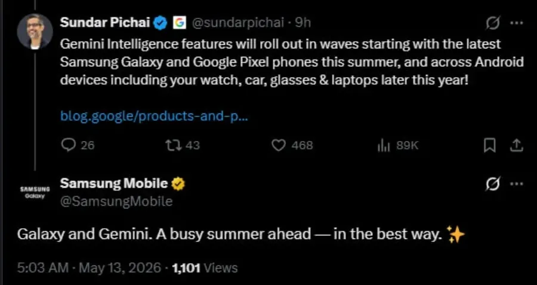Screen dimensions: 537x285
Task: Open Sundar Pichai's profile picture
Action: click(x=35, y=32)
